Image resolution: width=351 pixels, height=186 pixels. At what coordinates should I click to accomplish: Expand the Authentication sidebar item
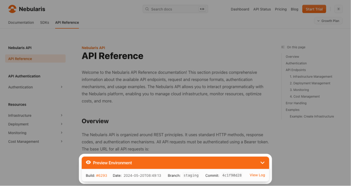click(62, 87)
